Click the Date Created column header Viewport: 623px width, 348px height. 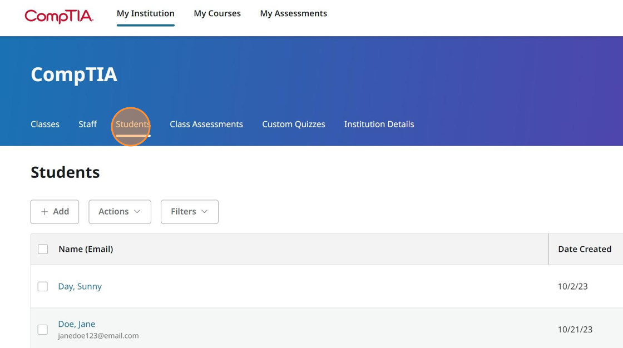click(x=585, y=249)
